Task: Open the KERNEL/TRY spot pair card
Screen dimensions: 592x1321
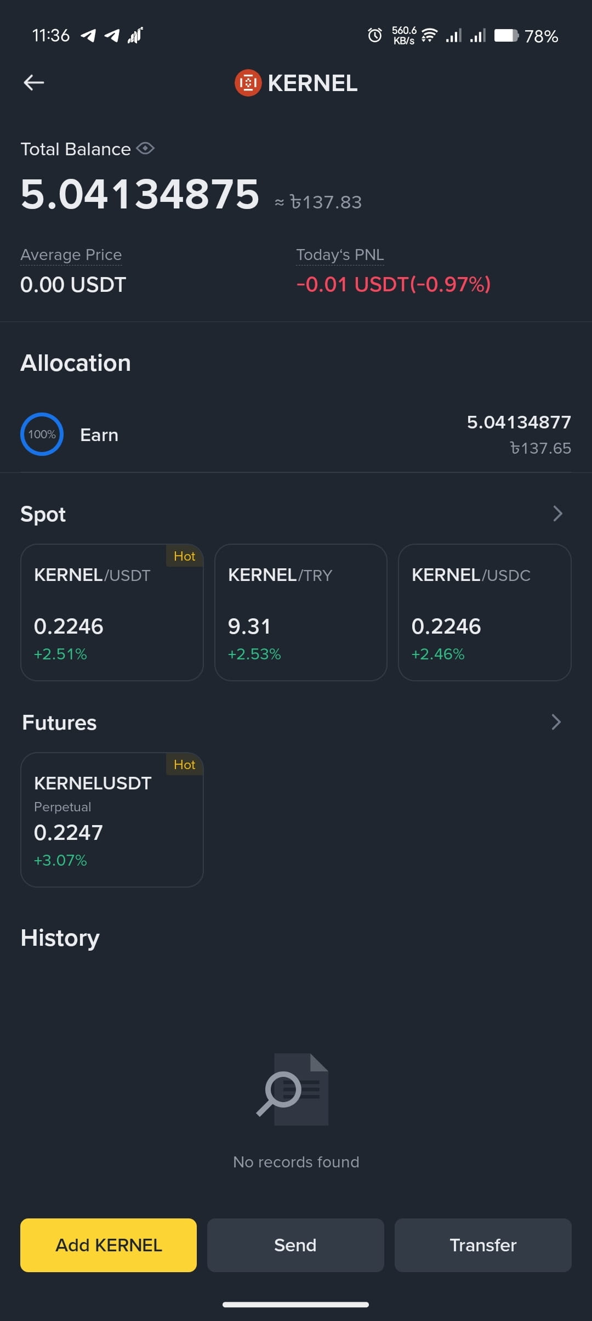Action: (x=301, y=612)
